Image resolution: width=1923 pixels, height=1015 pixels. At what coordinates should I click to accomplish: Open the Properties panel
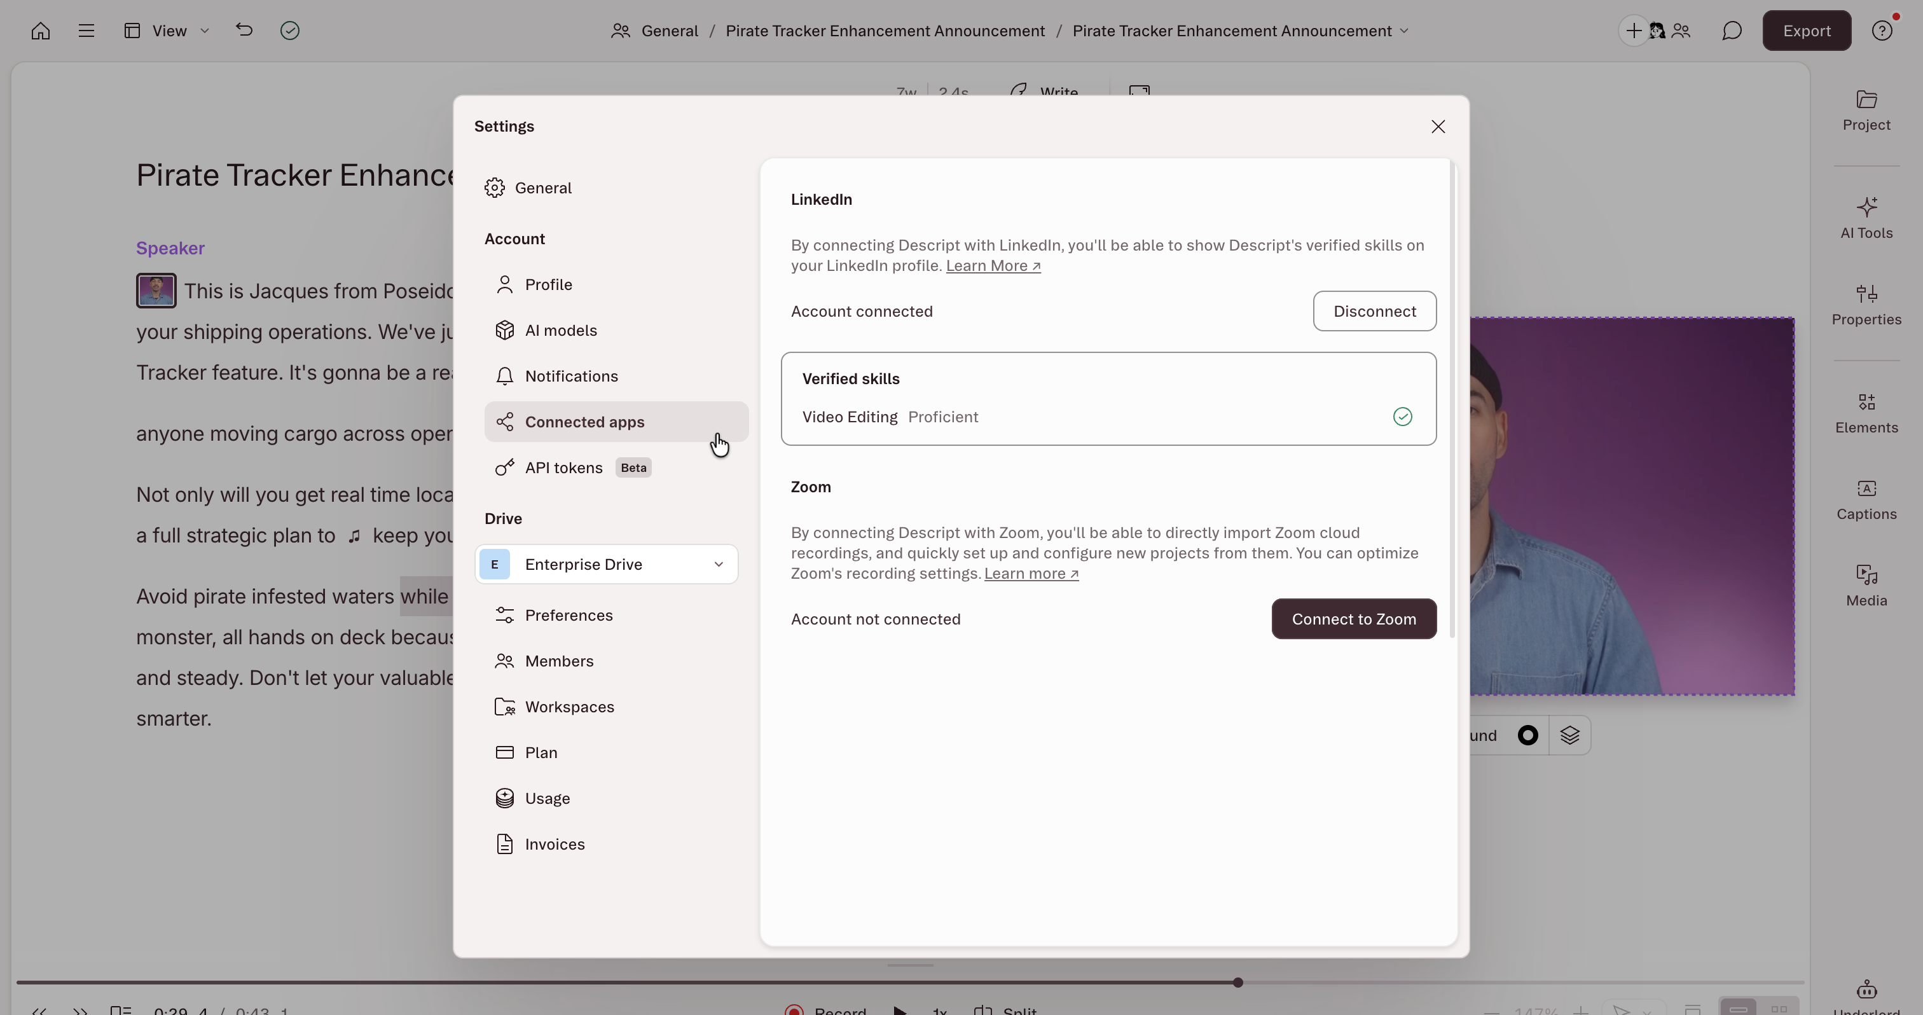tap(1866, 305)
